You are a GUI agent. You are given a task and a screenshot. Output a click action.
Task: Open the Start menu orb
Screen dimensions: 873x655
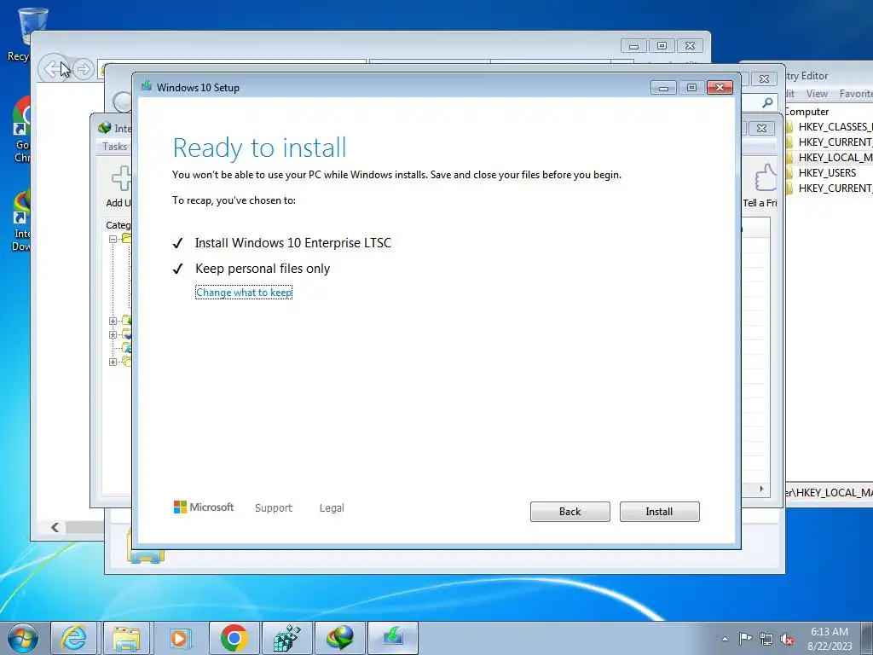click(22, 638)
